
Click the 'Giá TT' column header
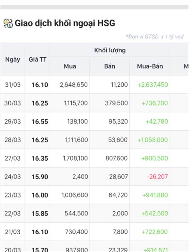click(37, 60)
